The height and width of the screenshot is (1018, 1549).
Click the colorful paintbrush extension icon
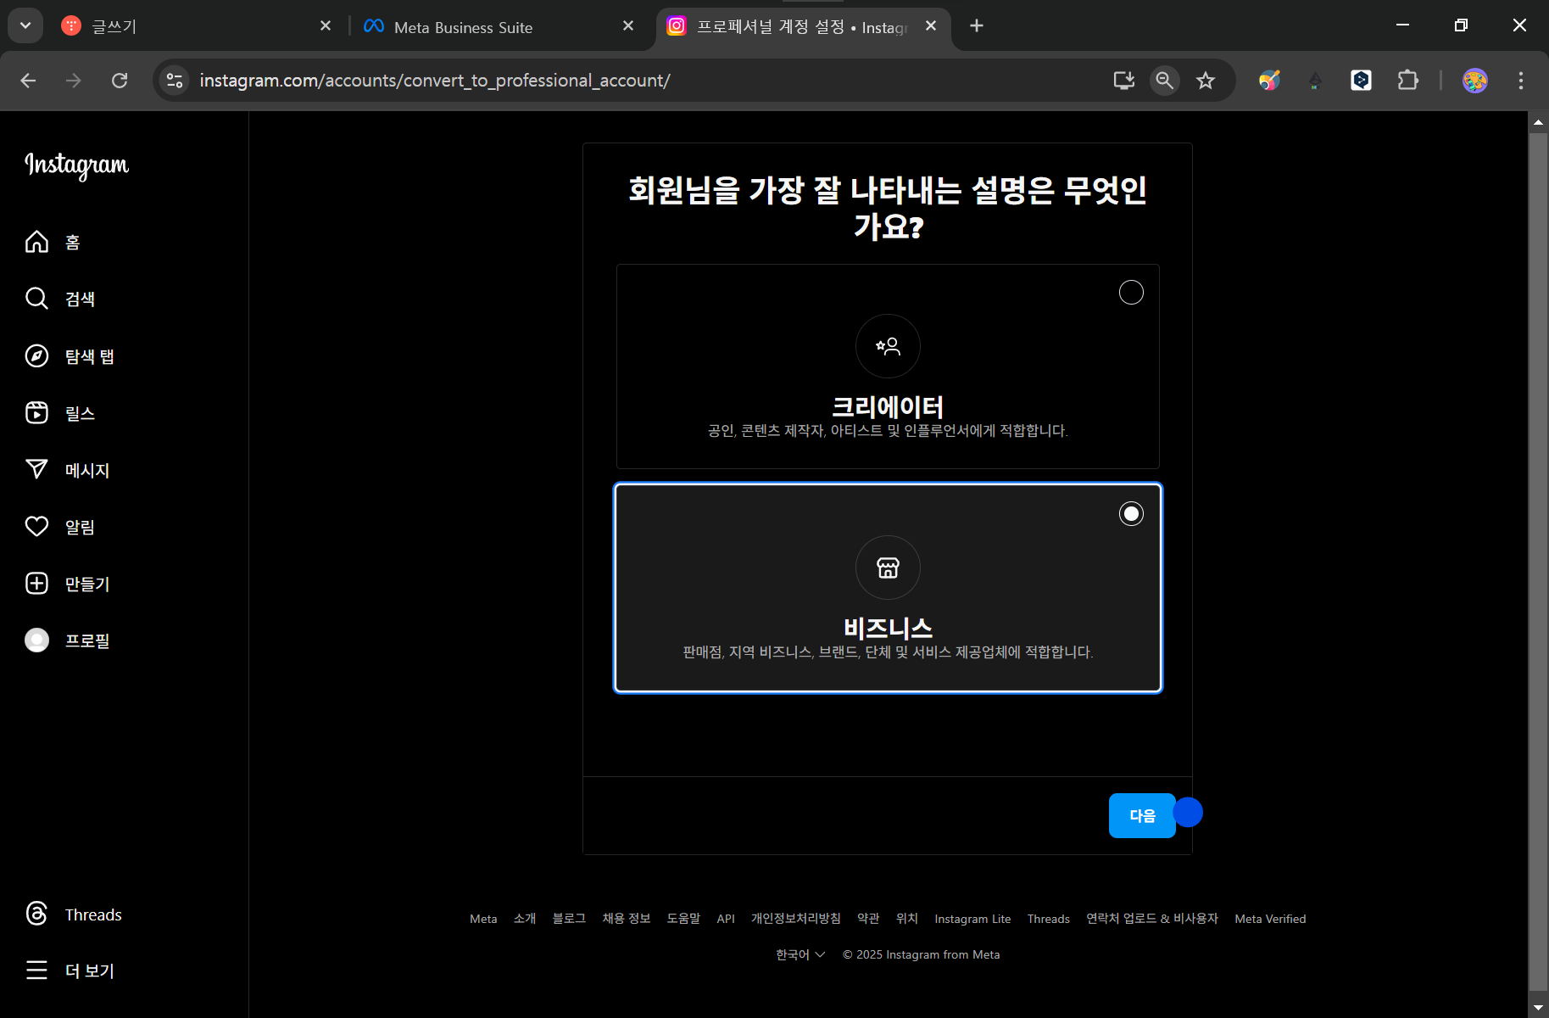pos(1269,81)
